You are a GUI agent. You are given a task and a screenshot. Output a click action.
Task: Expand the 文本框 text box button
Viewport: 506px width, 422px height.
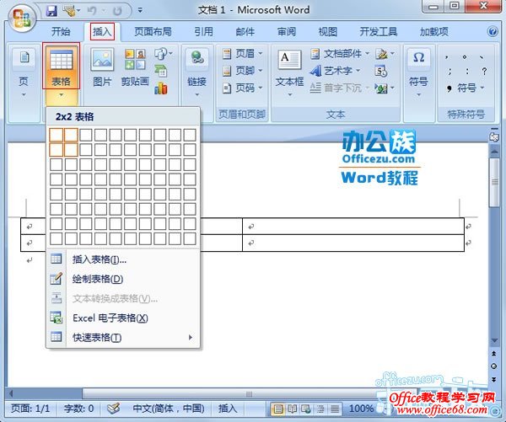click(x=289, y=72)
